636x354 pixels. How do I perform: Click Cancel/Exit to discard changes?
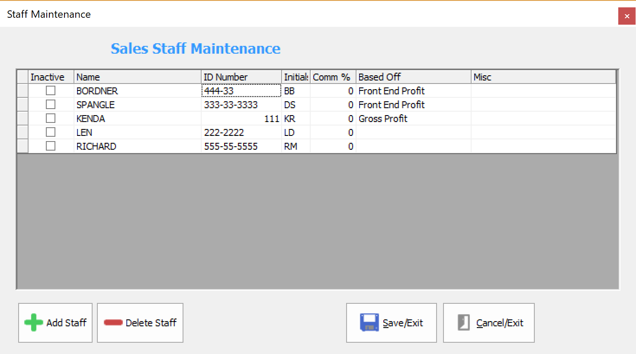(489, 322)
